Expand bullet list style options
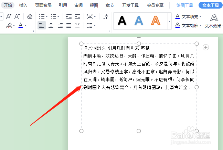 tap(46, 16)
